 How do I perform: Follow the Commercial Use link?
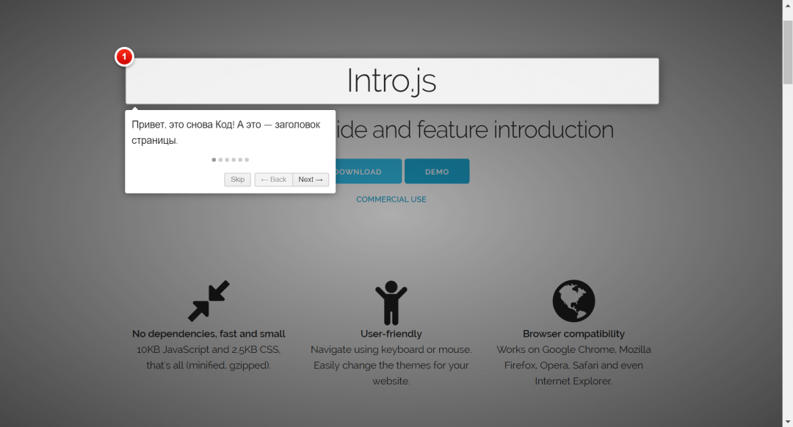click(x=391, y=200)
